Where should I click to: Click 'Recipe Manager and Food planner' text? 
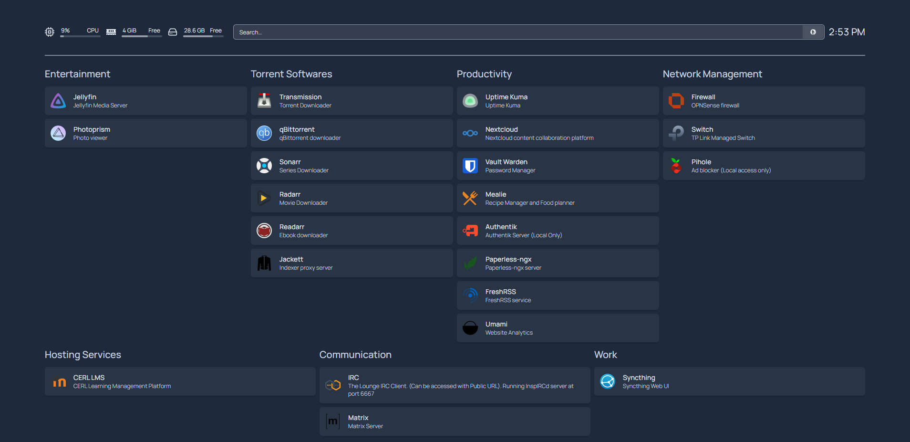coord(530,203)
